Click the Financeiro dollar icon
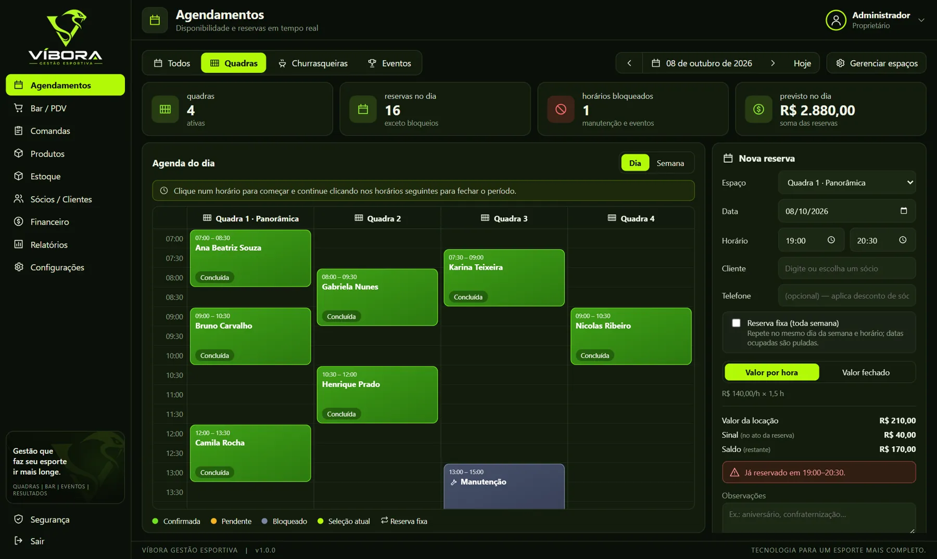The image size is (937, 559). click(19, 222)
